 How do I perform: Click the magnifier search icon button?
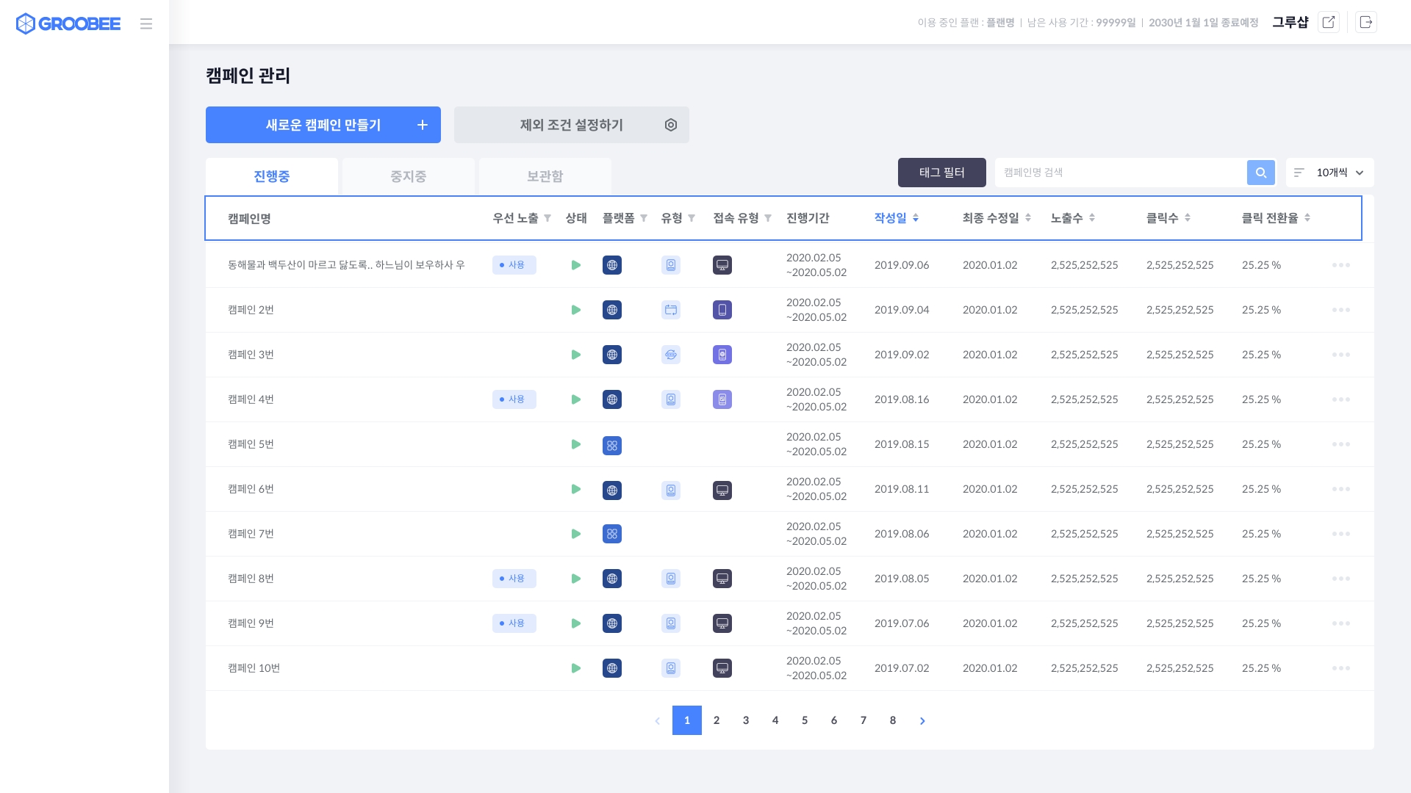click(x=1260, y=173)
